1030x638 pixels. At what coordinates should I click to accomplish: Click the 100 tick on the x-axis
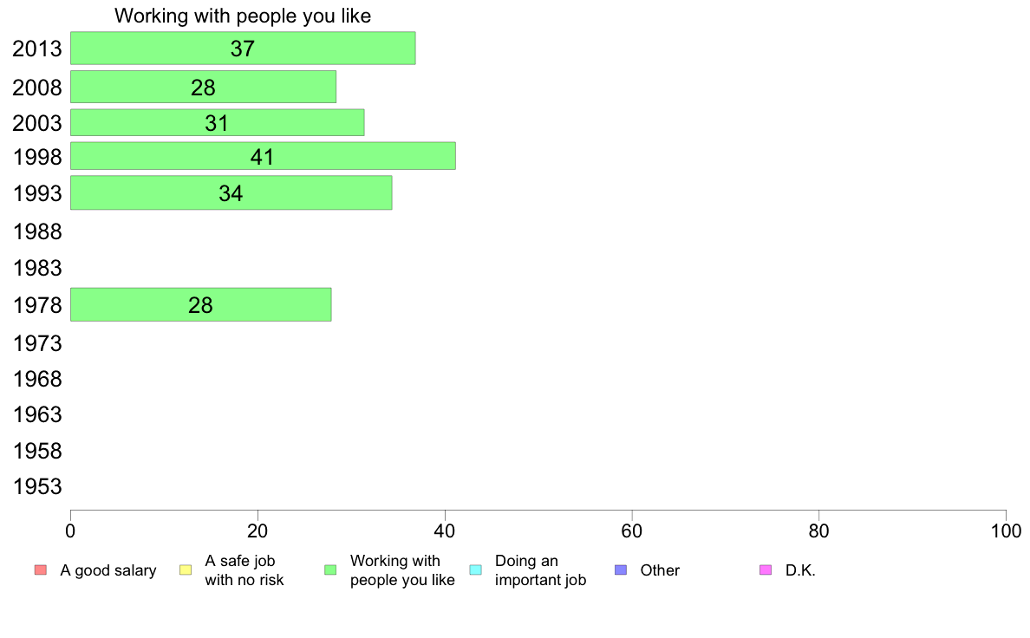tap(1006, 531)
